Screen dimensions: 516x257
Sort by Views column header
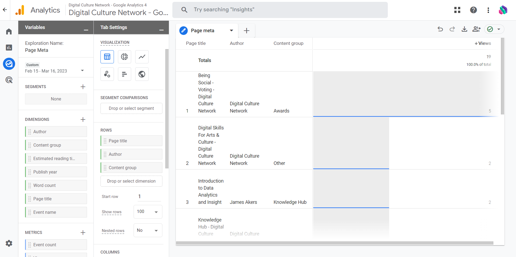(483, 43)
